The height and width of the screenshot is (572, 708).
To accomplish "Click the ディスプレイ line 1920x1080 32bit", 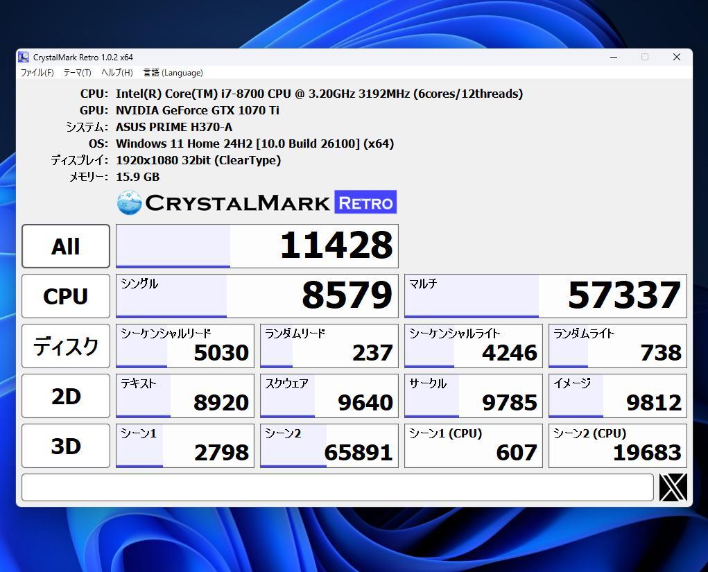I will (198, 160).
